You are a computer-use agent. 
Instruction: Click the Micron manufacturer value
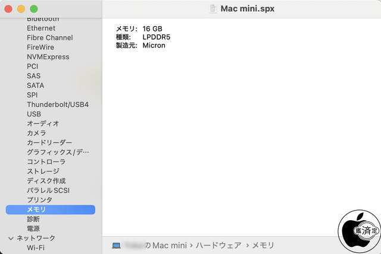[x=154, y=46]
